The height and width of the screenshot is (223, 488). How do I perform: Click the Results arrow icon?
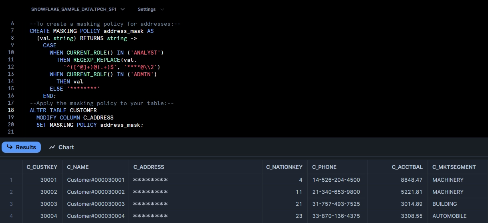[x=10, y=147]
